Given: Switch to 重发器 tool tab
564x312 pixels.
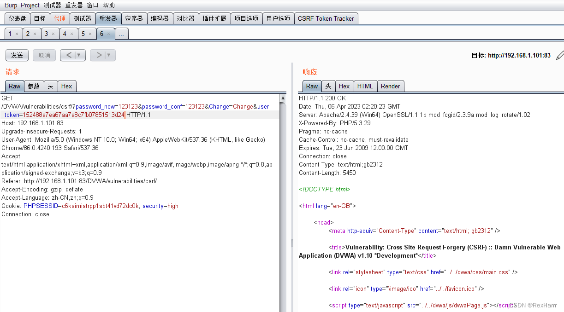Looking at the screenshot, I should [x=108, y=18].
